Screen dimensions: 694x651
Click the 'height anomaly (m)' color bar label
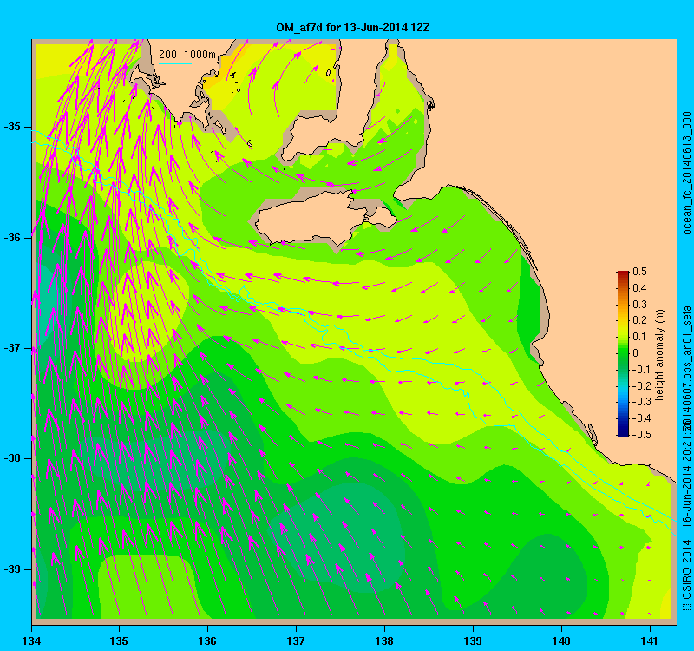click(659, 355)
